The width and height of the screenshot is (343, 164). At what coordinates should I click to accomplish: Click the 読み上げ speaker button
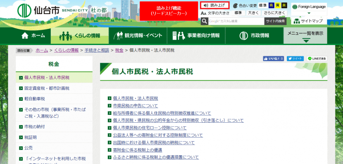coord(214,5)
